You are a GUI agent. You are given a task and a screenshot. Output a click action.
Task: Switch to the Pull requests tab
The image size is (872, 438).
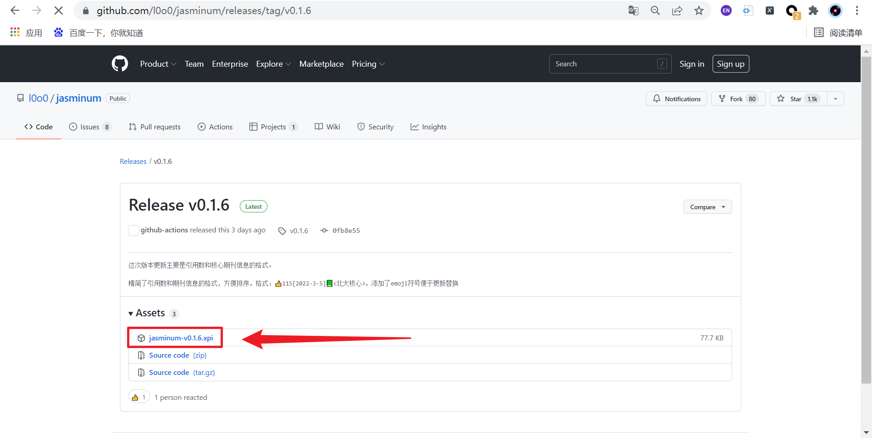pos(155,127)
